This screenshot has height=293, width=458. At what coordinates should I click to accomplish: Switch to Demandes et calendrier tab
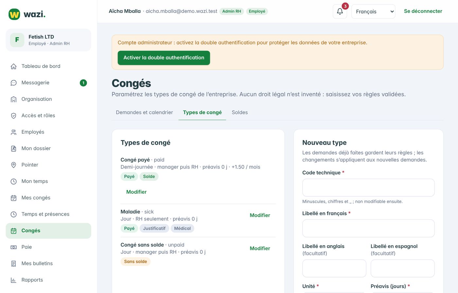144,112
